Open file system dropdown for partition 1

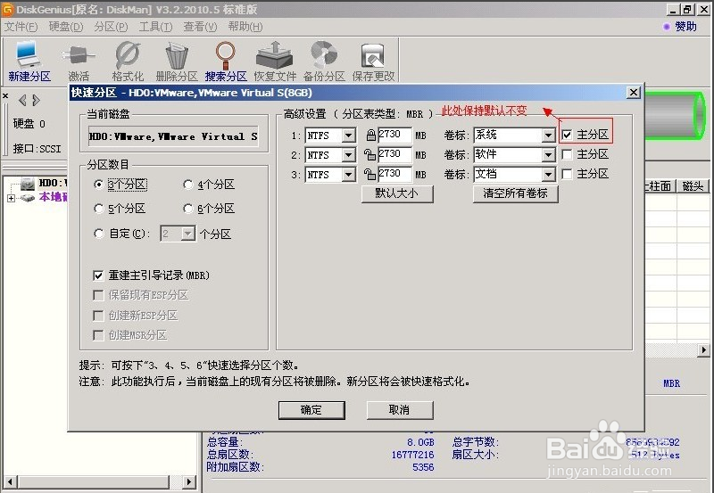[348, 136]
